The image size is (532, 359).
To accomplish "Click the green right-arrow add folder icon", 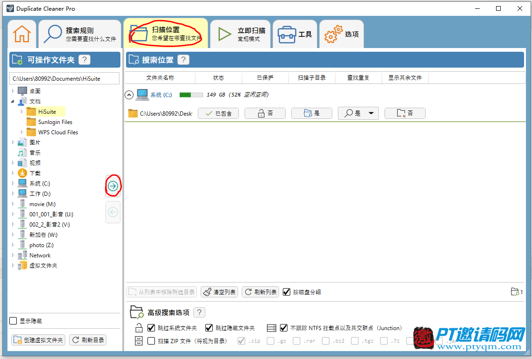I will pyautogui.click(x=113, y=186).
